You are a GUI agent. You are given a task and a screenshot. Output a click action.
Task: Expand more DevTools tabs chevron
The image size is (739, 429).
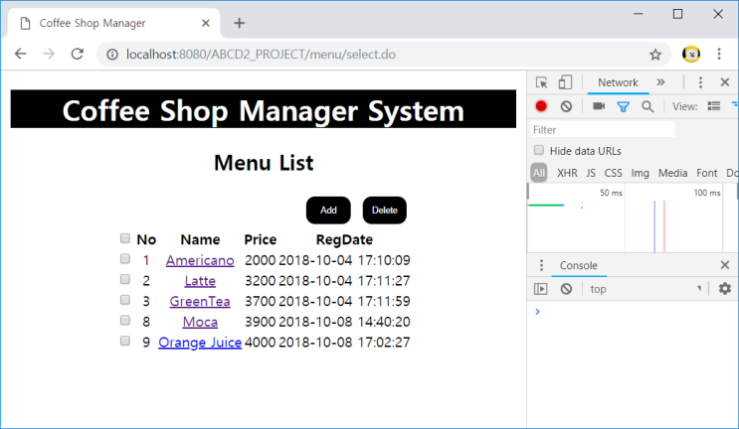660,82
